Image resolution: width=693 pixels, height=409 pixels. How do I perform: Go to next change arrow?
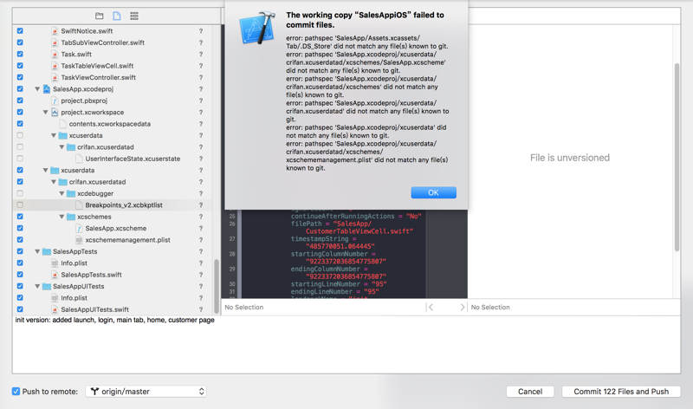click(x=462, y=308)
